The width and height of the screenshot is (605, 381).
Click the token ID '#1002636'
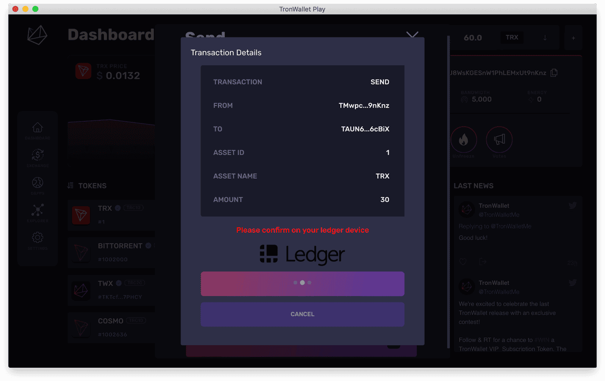tap(113, 334)
